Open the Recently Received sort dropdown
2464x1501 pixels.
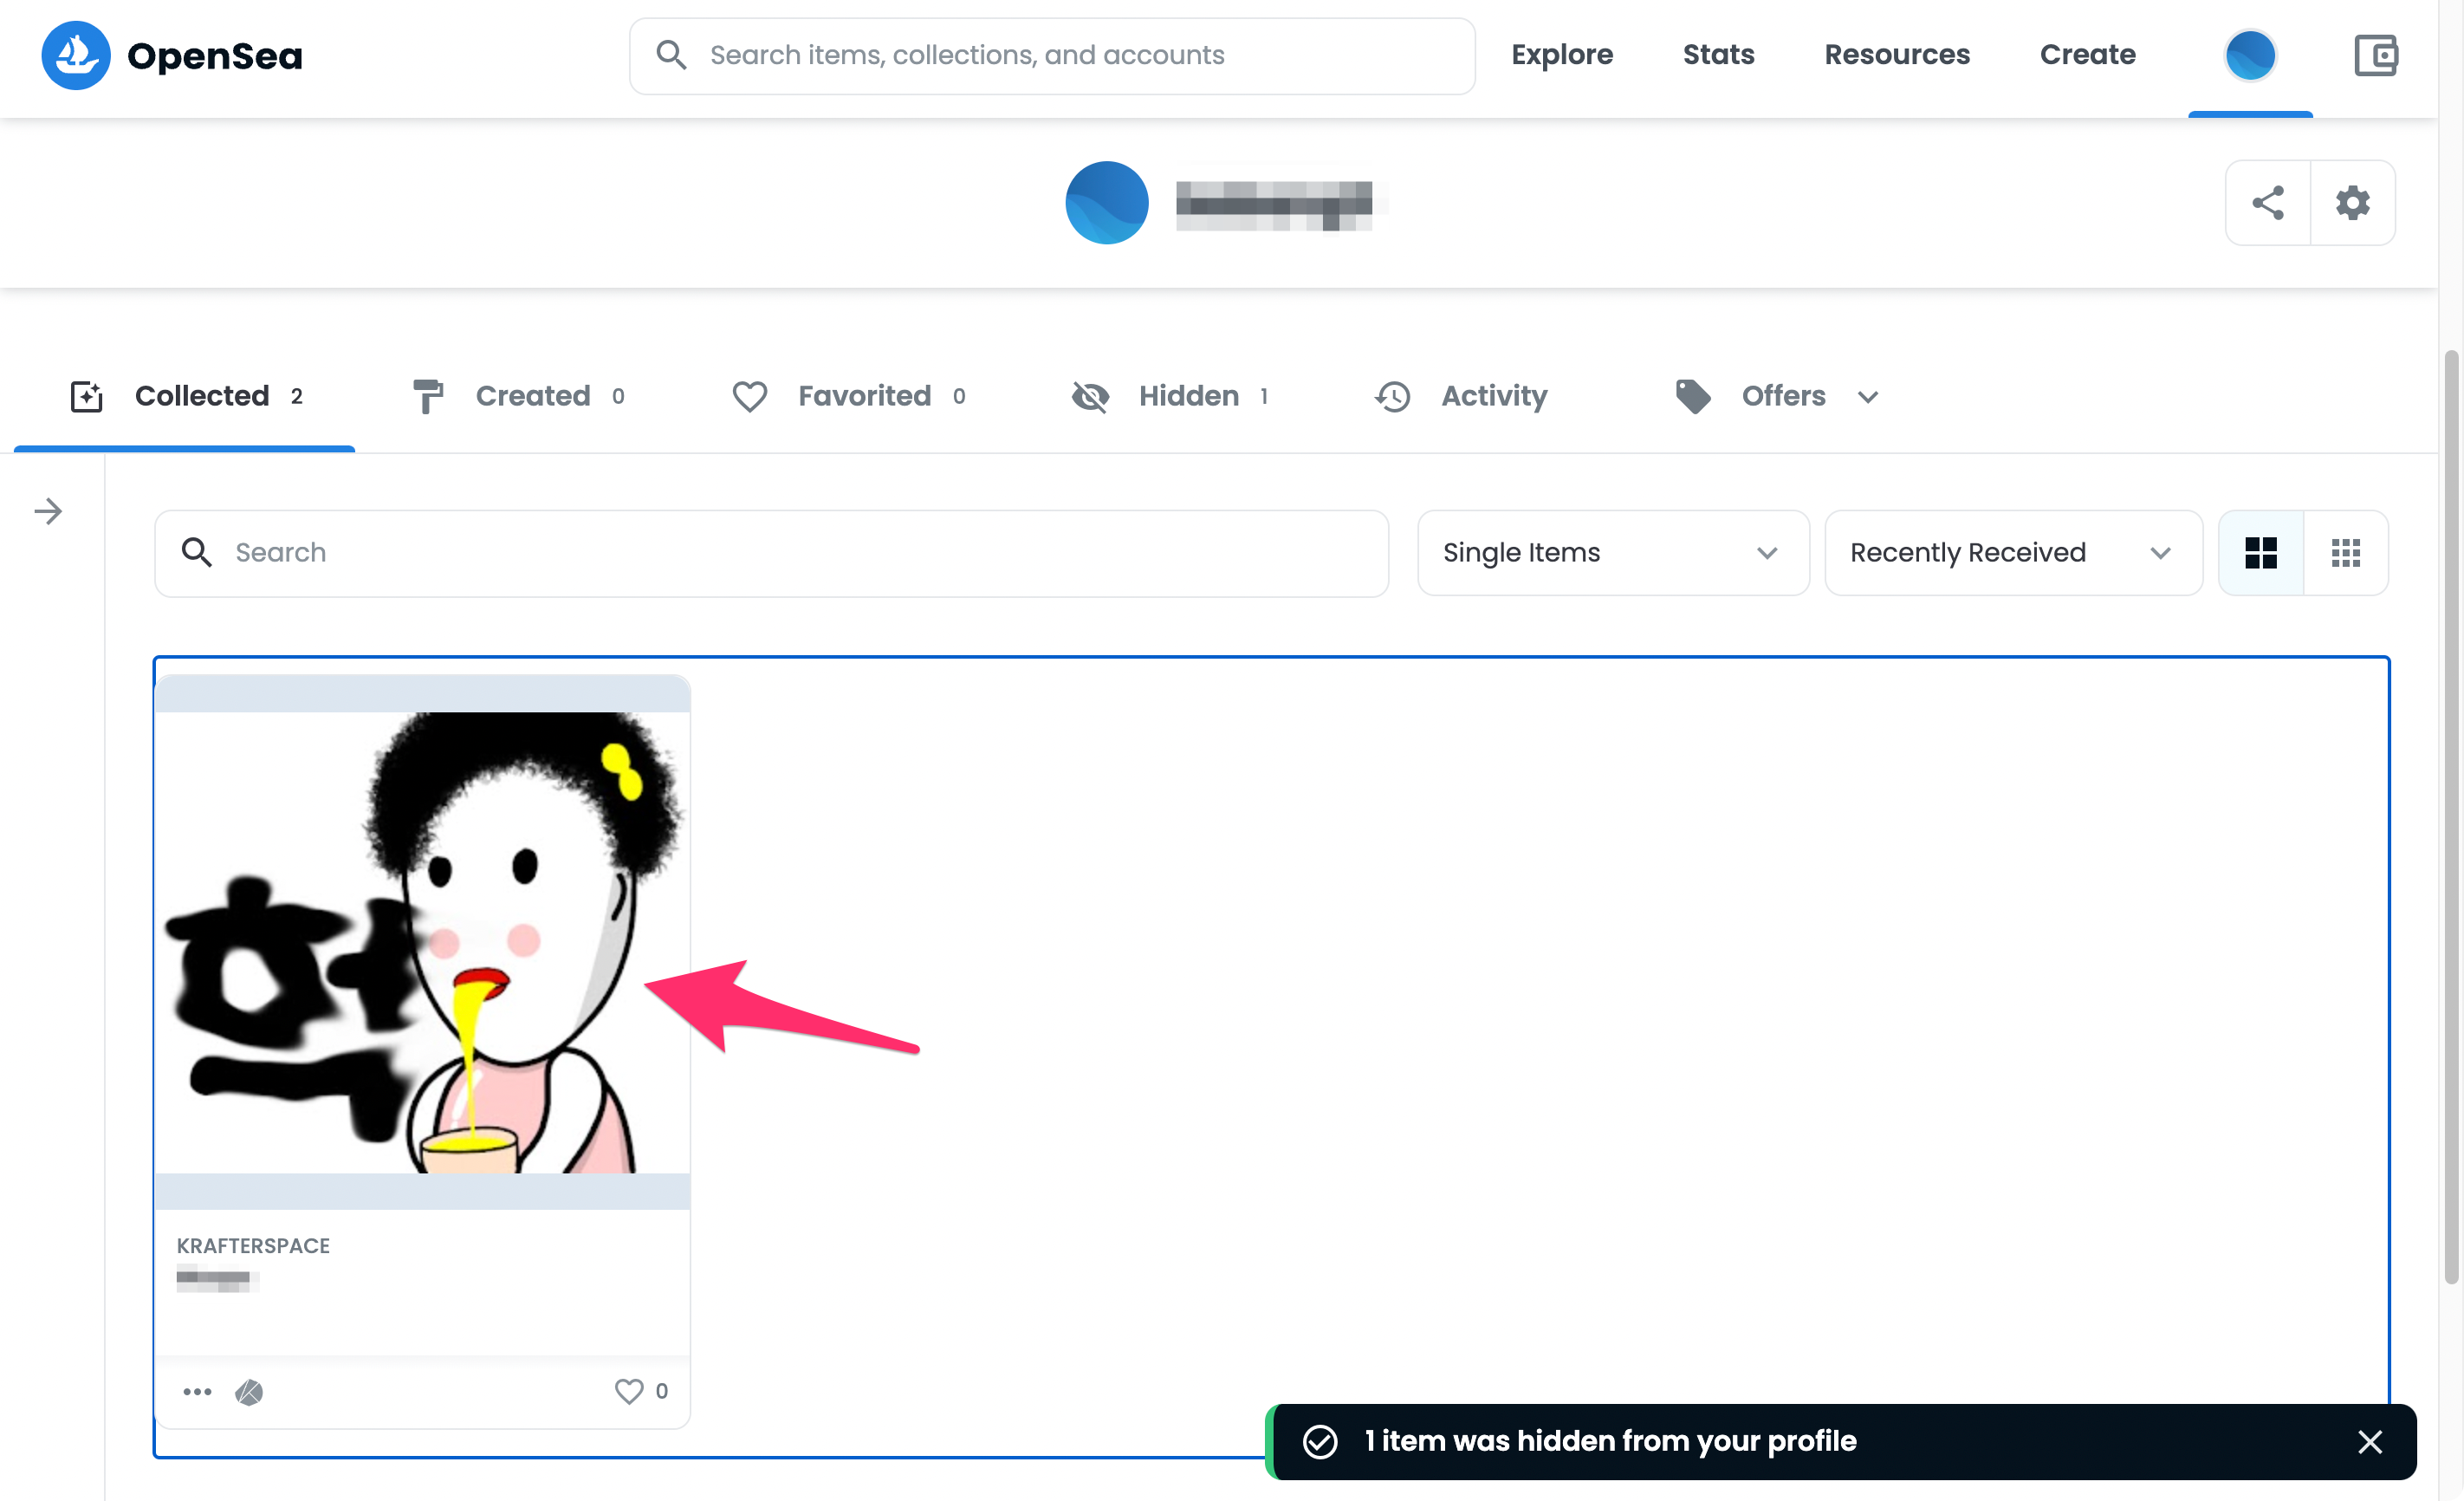click(x=2012, y=553)
